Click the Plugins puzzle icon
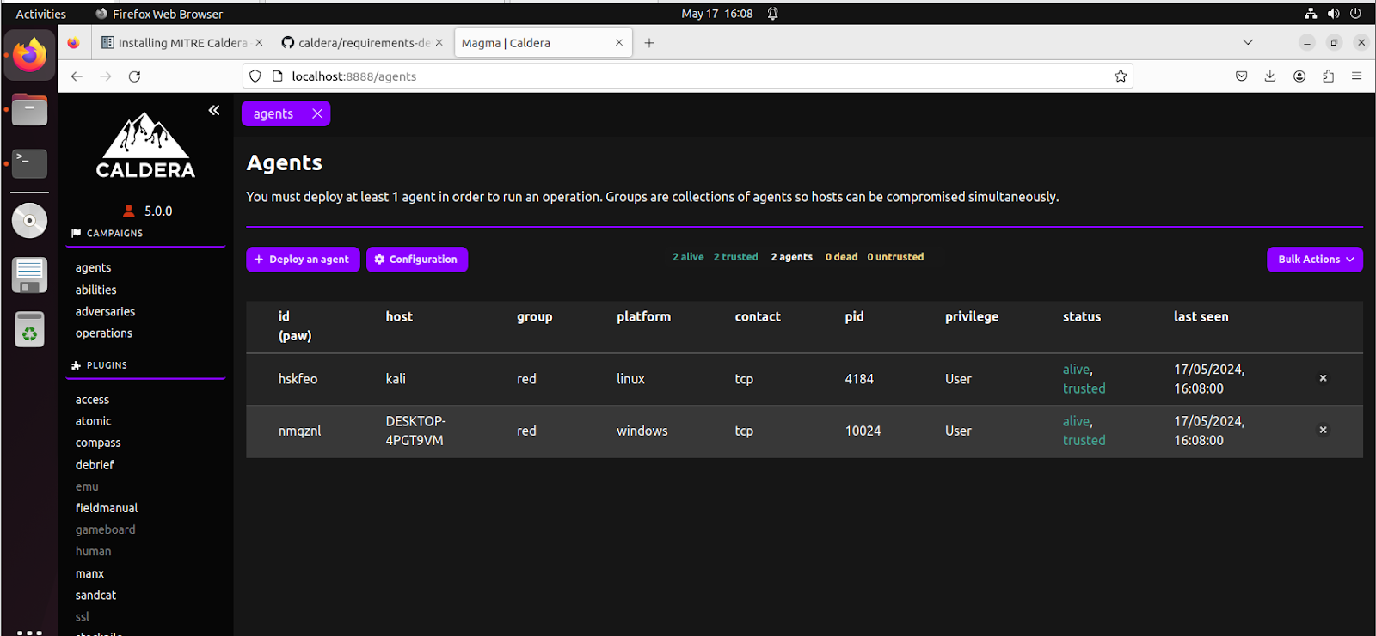Image resolution: width=1376 pixels, height=636 pixels. (77, 365)
